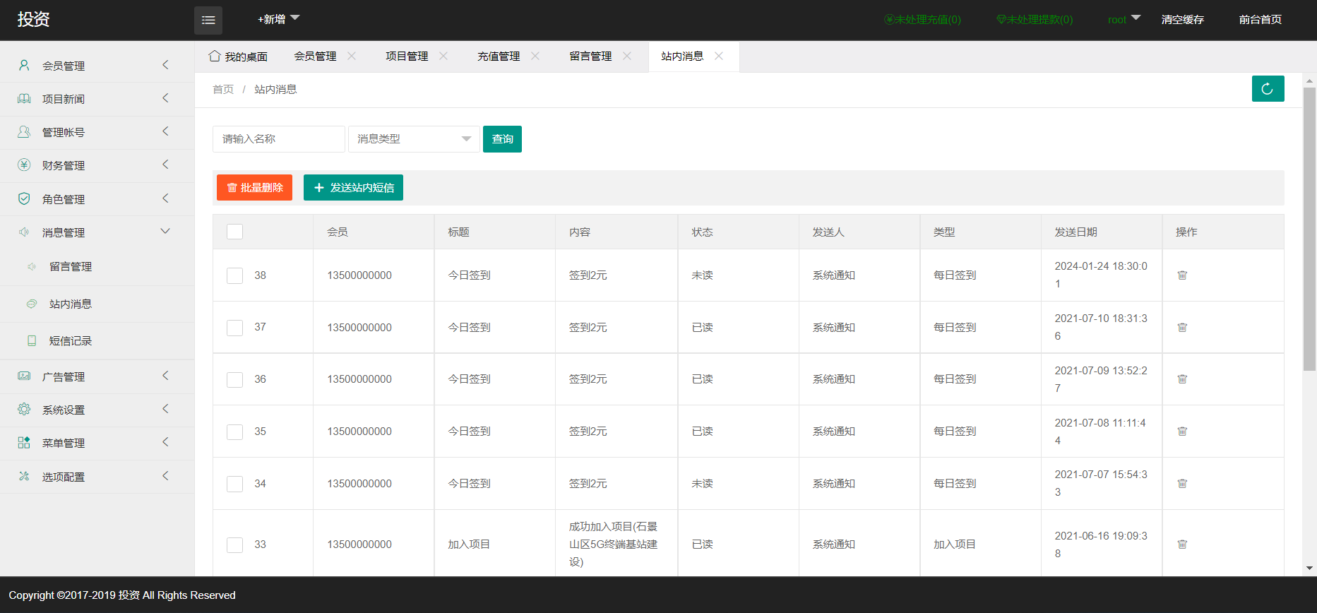Click the 项目新闻 book icon in sidebar

pos(24,99)
